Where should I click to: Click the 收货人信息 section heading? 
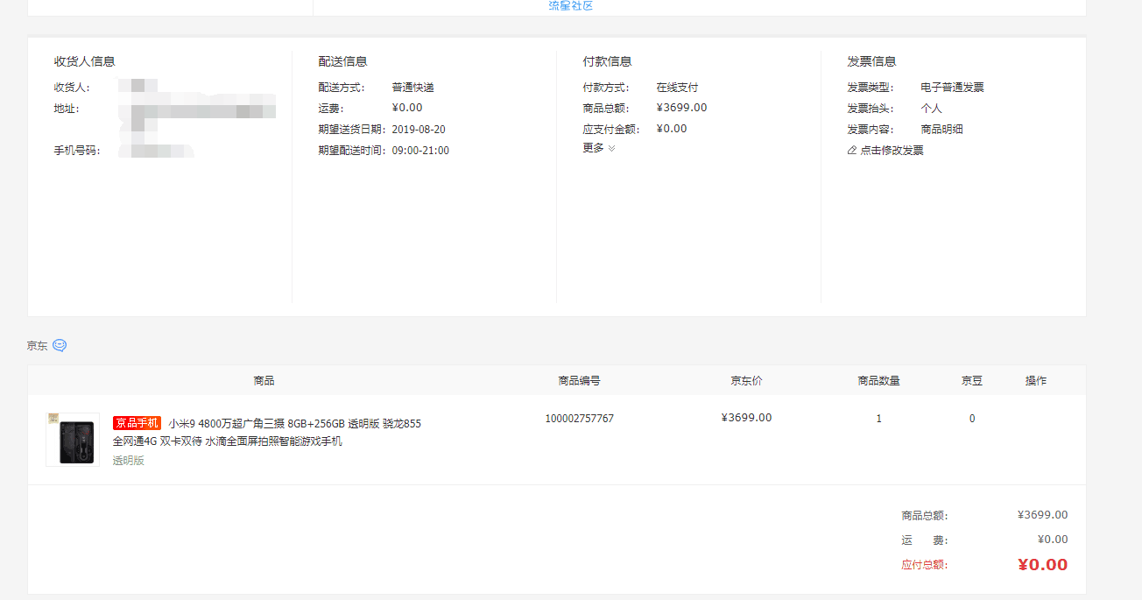click(x=85, y=61)
